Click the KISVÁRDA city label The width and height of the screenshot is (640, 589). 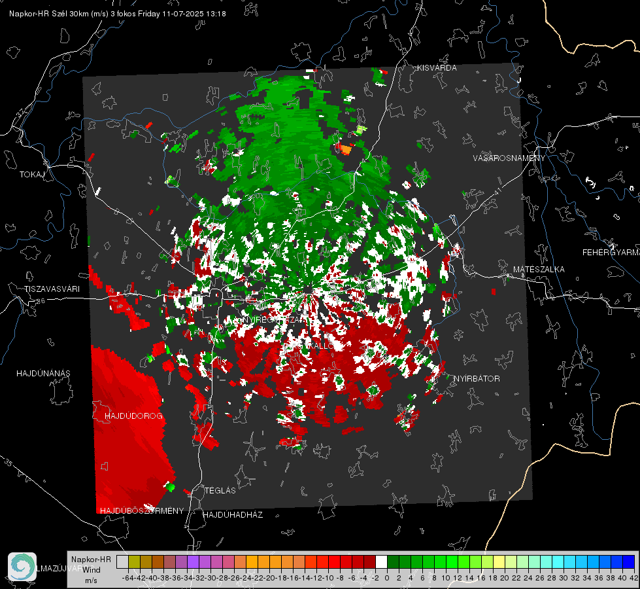pyautogui.click(x=437, y=68)
